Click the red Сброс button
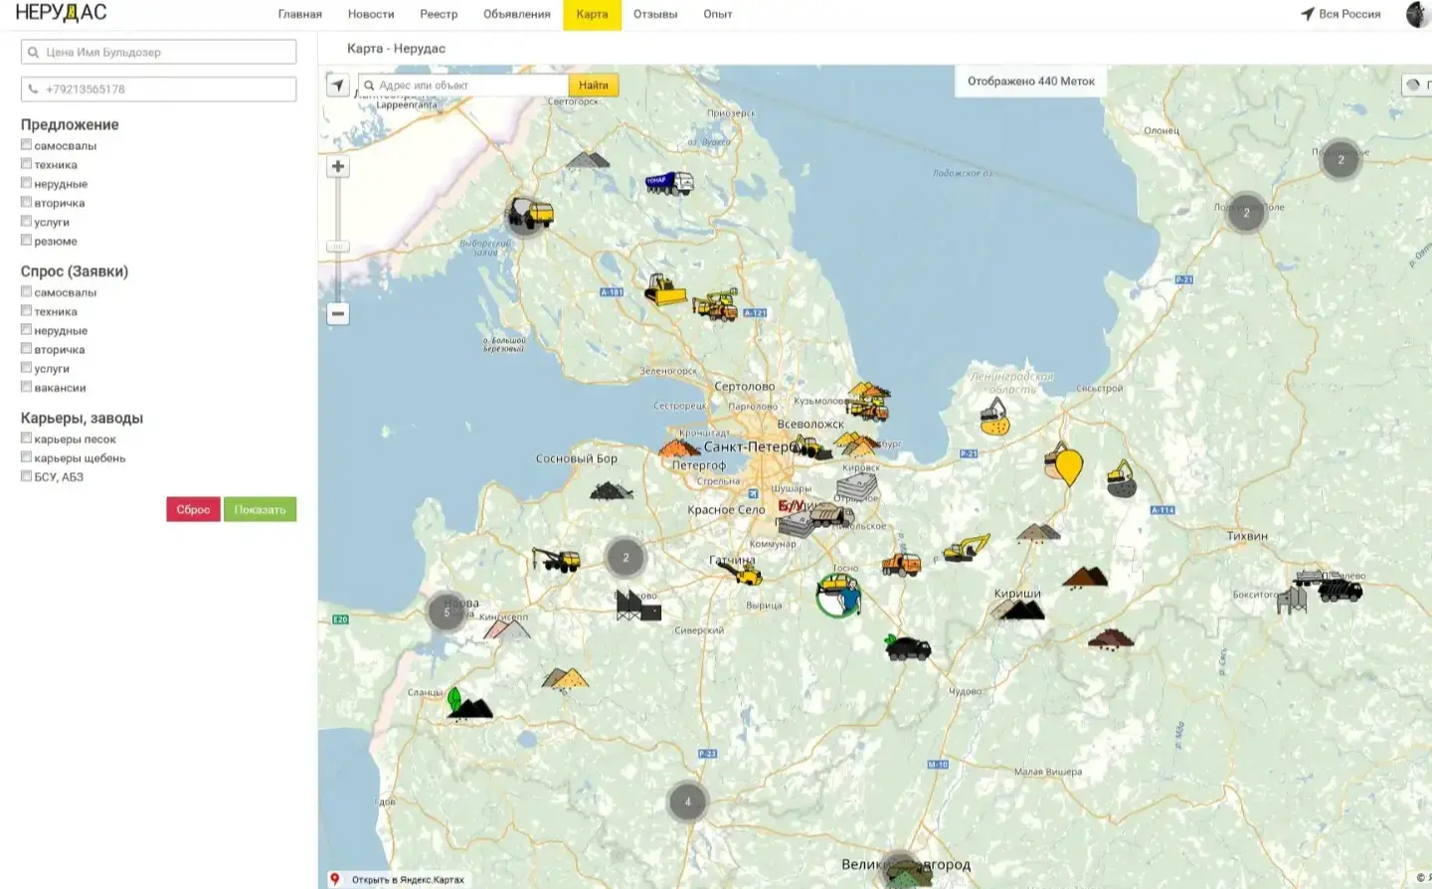The image size is (1432, 889). click(193, 509)
